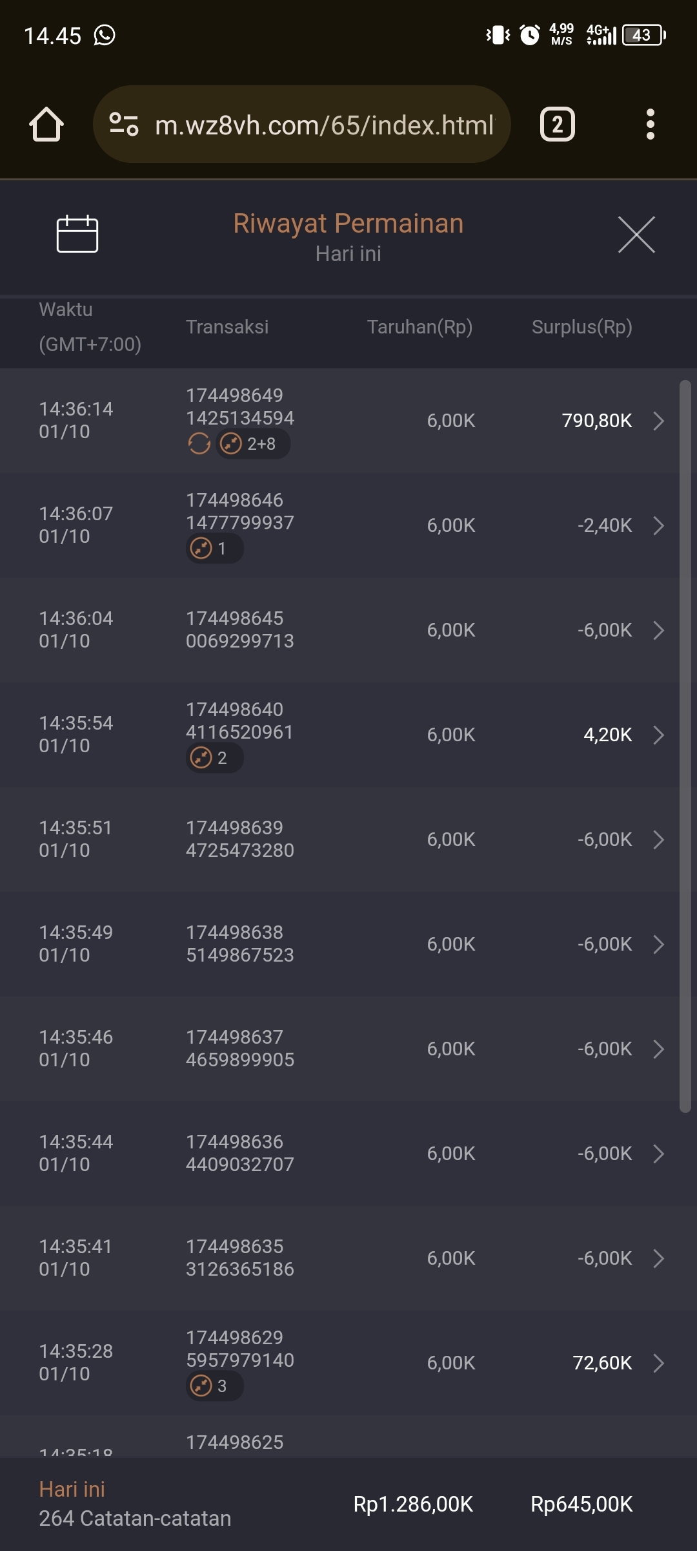697x1551 pixels.
Task: Select the Taruhan(Rp) column header
Action: (x=419, y=327)
